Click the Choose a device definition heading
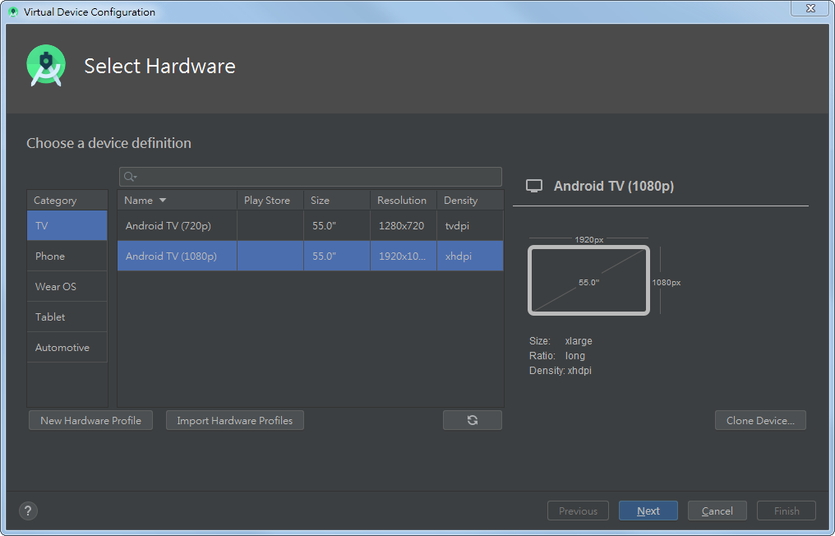Screen dimensions: 835x536 pos(108,143)
